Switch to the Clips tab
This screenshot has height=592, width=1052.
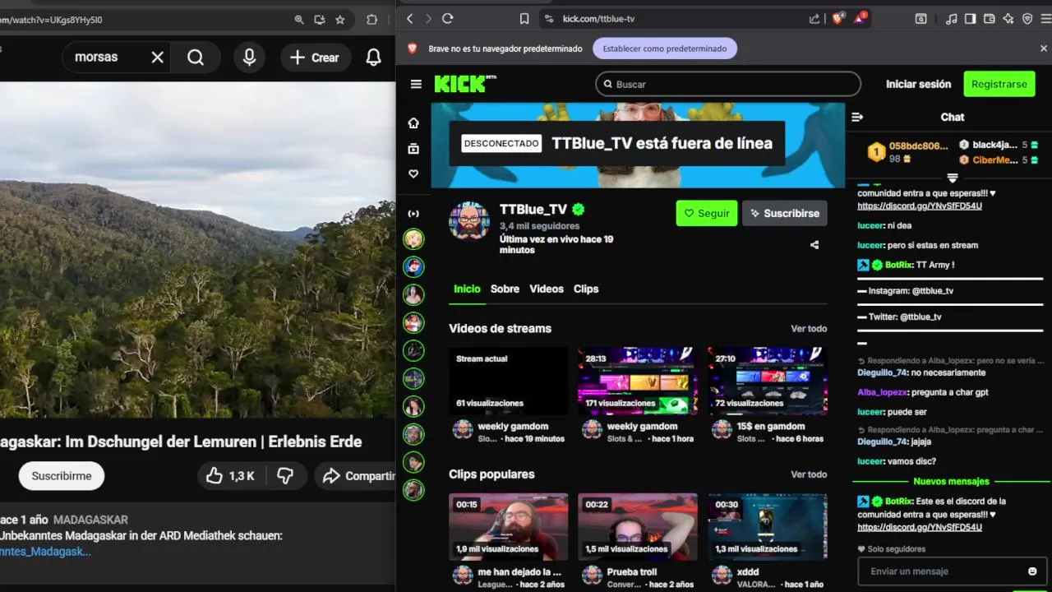point(586,289)
